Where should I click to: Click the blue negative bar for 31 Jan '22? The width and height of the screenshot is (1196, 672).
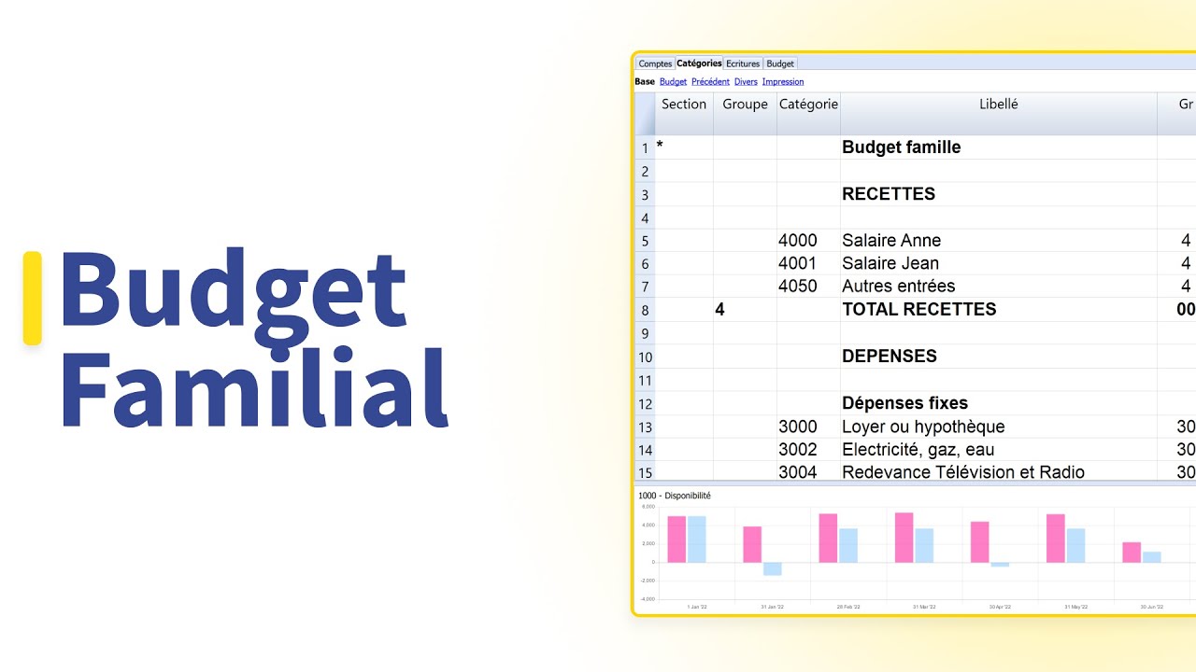click(772, 568)
